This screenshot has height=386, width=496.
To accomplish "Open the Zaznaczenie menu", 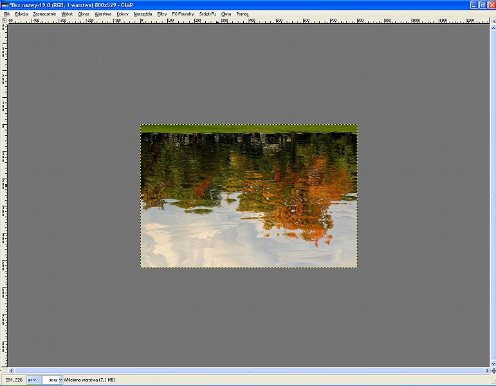I will (x=44, y=14).
